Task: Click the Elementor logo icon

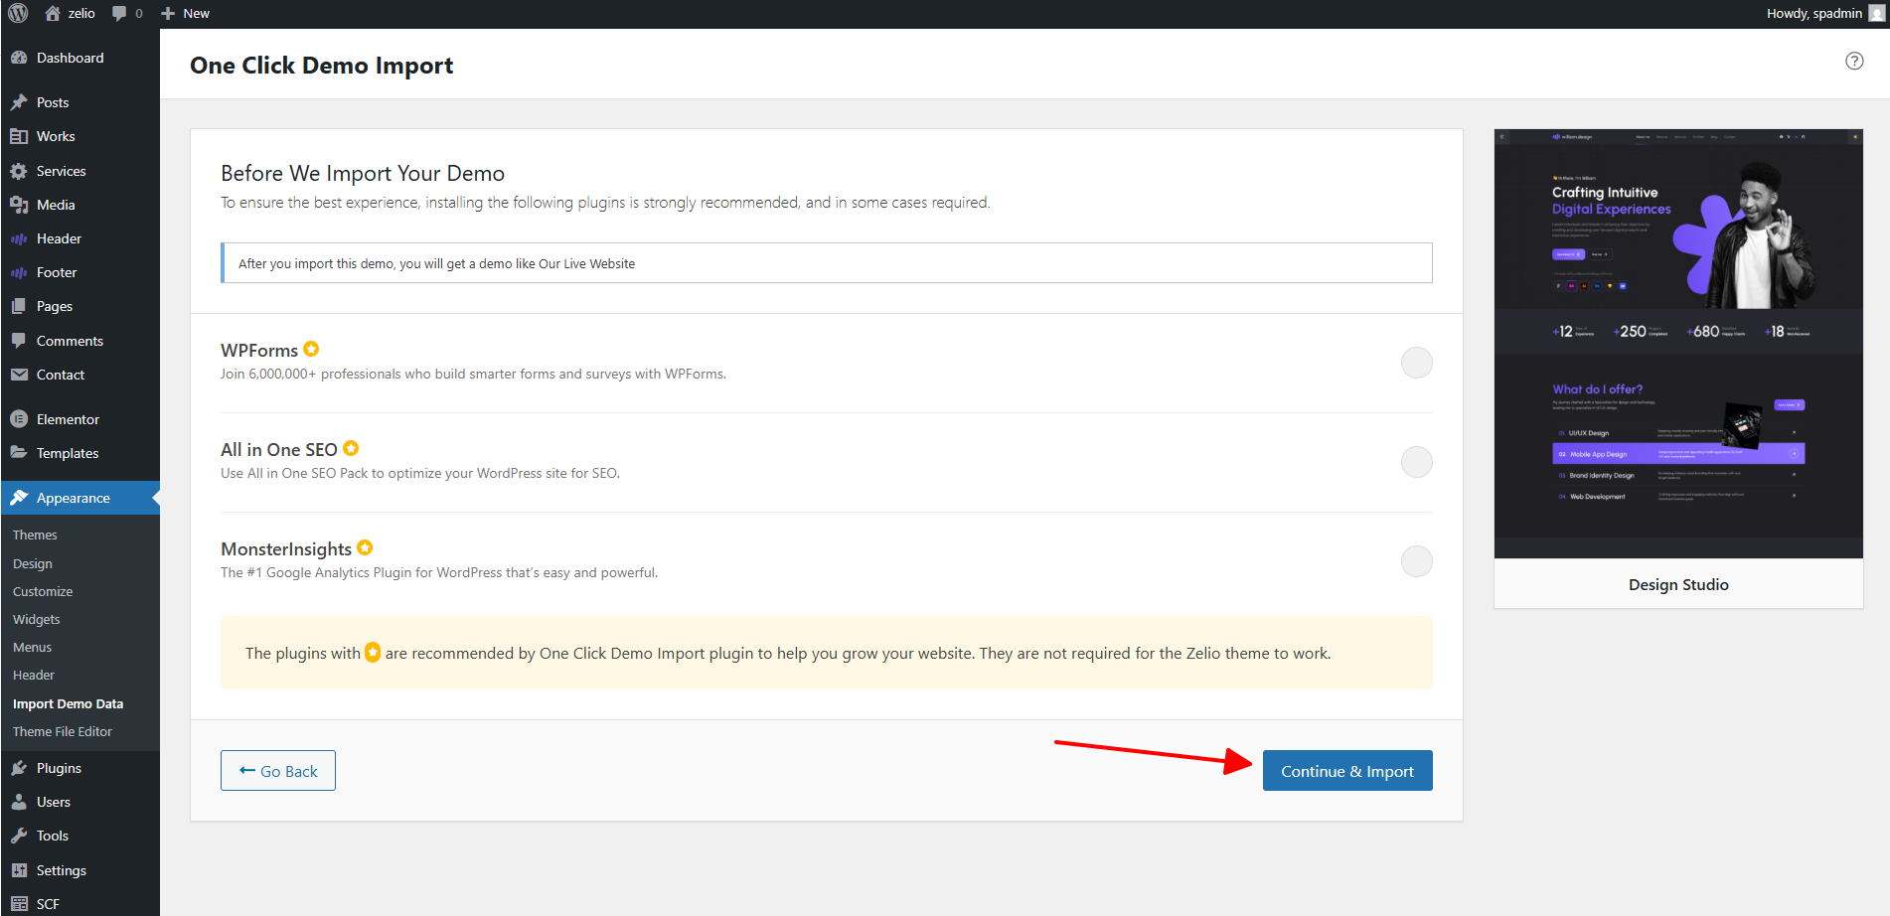Action: click(x=19, y=419)
